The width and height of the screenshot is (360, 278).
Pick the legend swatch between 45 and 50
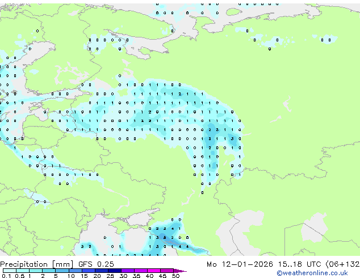(167, 271)
